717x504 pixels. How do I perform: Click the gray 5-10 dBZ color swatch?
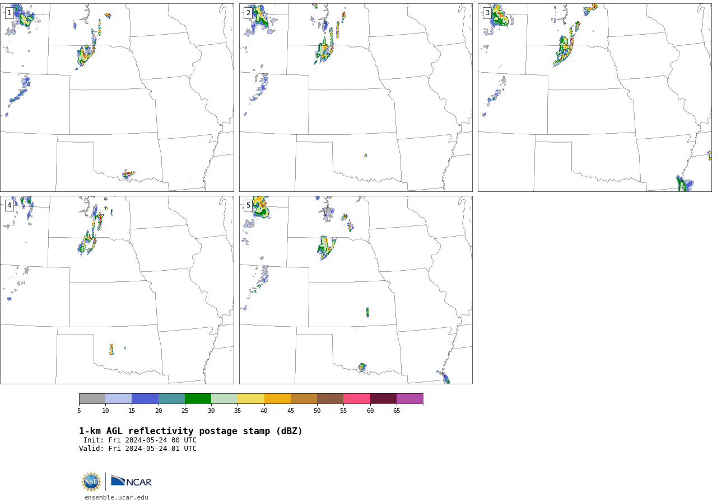[x=92, y=399]
